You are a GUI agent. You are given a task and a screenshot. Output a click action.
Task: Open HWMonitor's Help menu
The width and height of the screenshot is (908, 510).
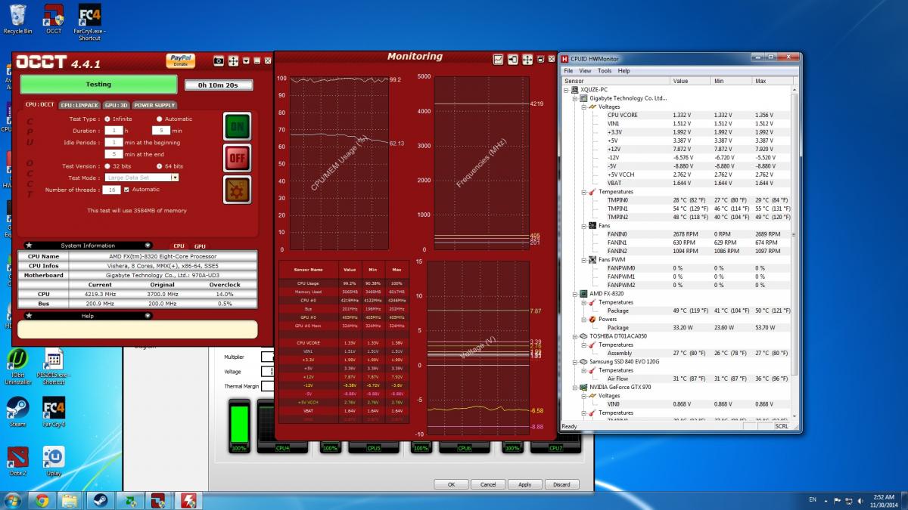(x=623, y=71)
